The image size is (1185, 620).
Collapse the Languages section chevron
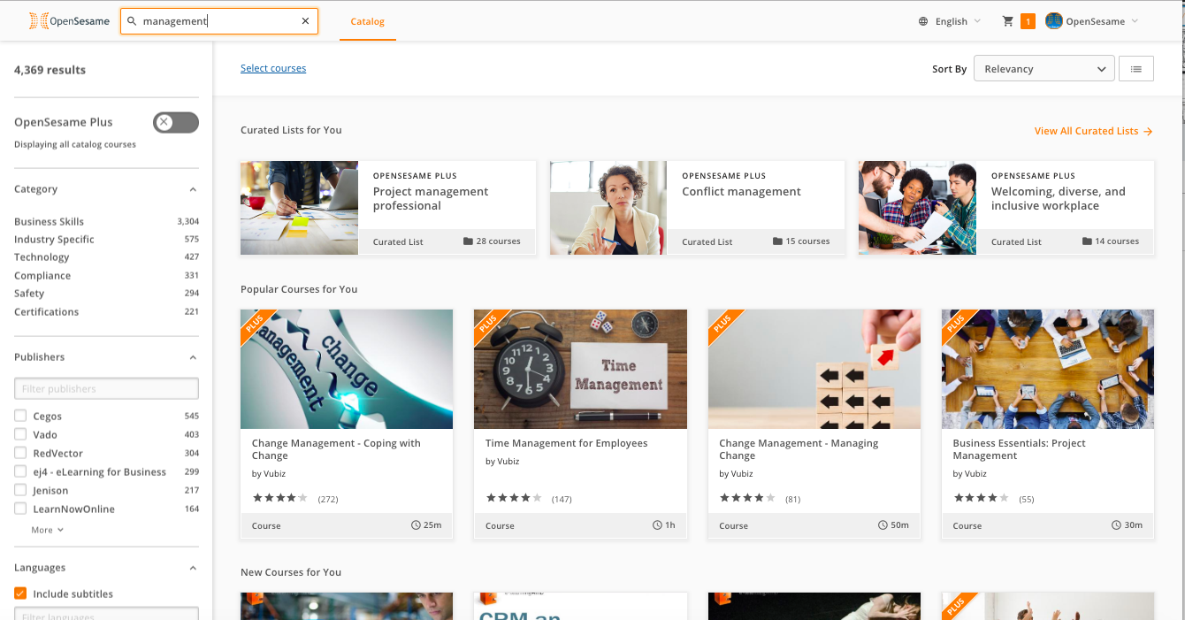click(193, 568)
